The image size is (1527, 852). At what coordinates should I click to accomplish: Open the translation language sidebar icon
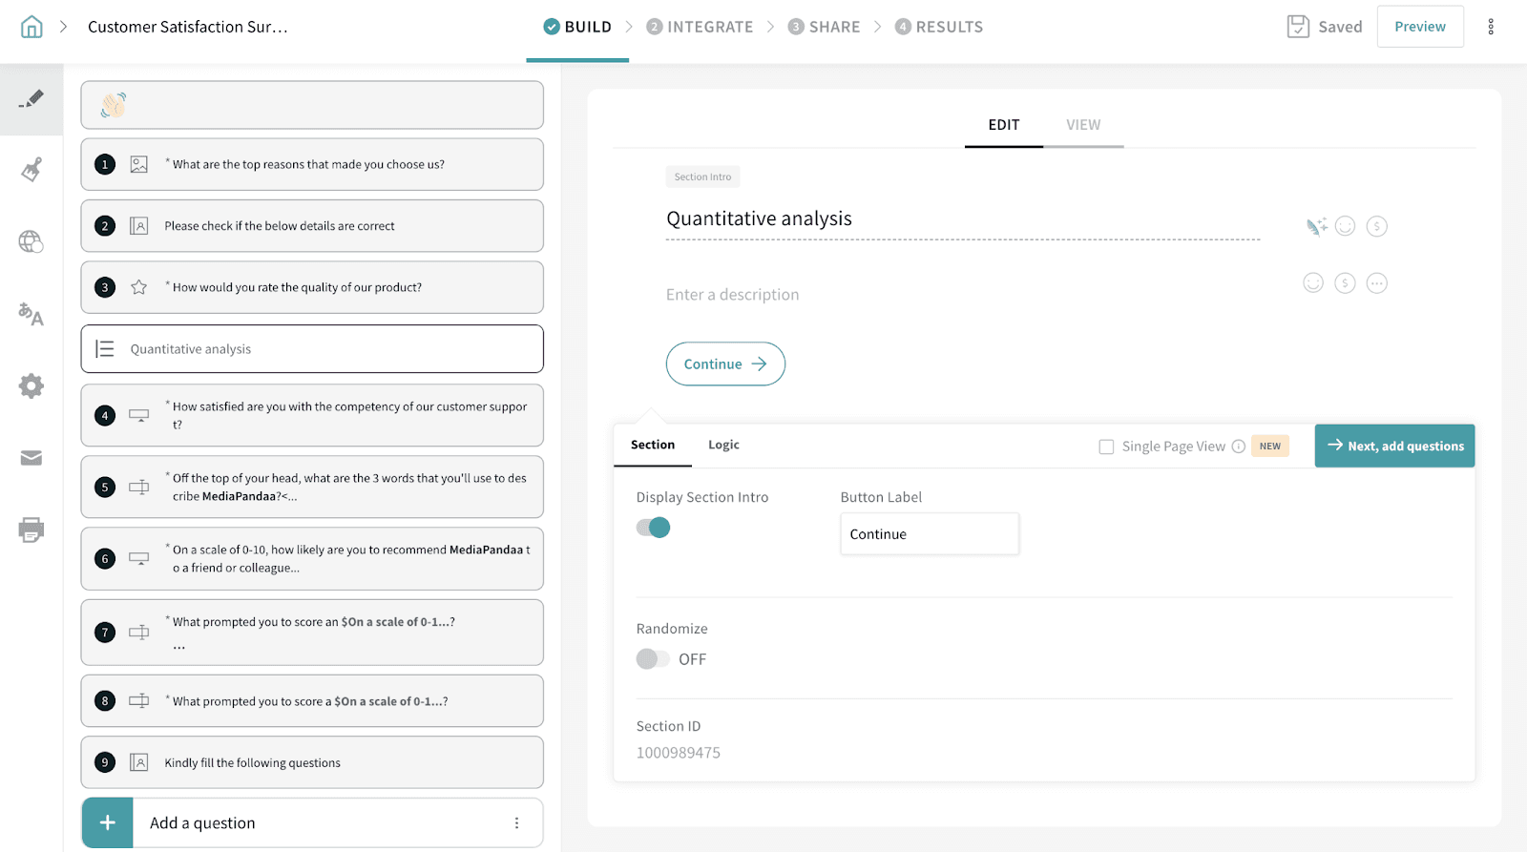click(31, 314)
